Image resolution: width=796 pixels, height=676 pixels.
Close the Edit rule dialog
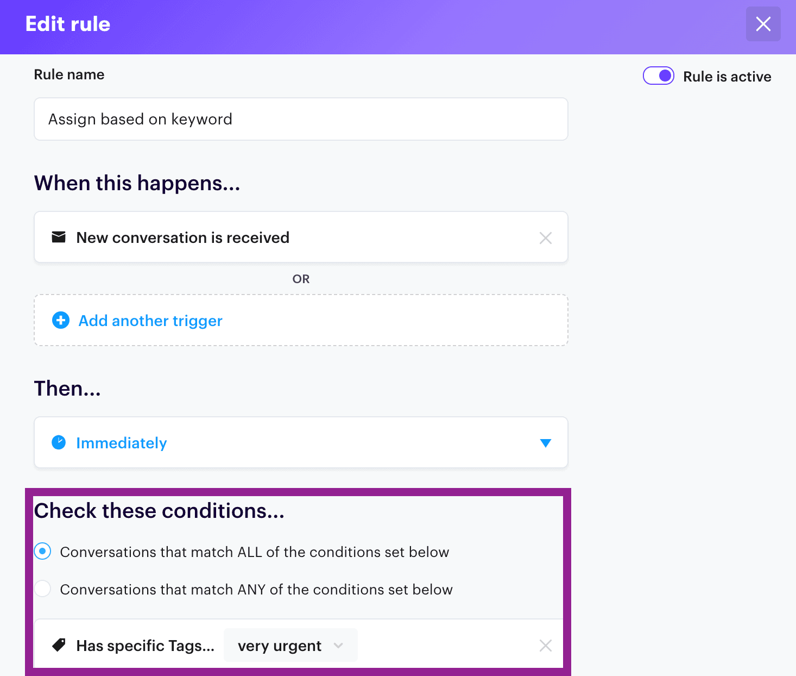click(763, 24)
